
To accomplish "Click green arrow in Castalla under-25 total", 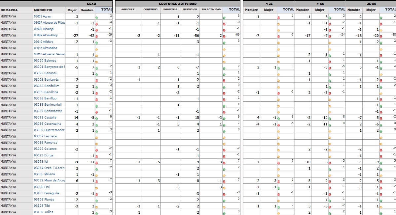I will click(x=278, y=119).
